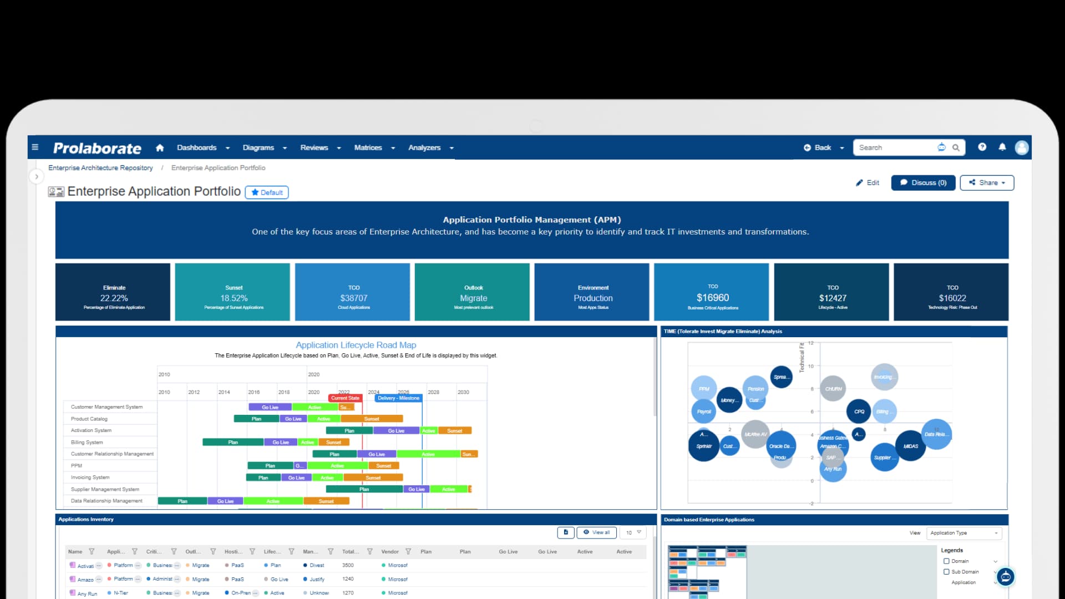Click Edit dashboard

868,182
